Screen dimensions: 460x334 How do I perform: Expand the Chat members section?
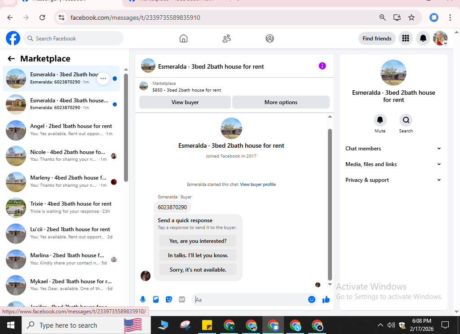393,149
